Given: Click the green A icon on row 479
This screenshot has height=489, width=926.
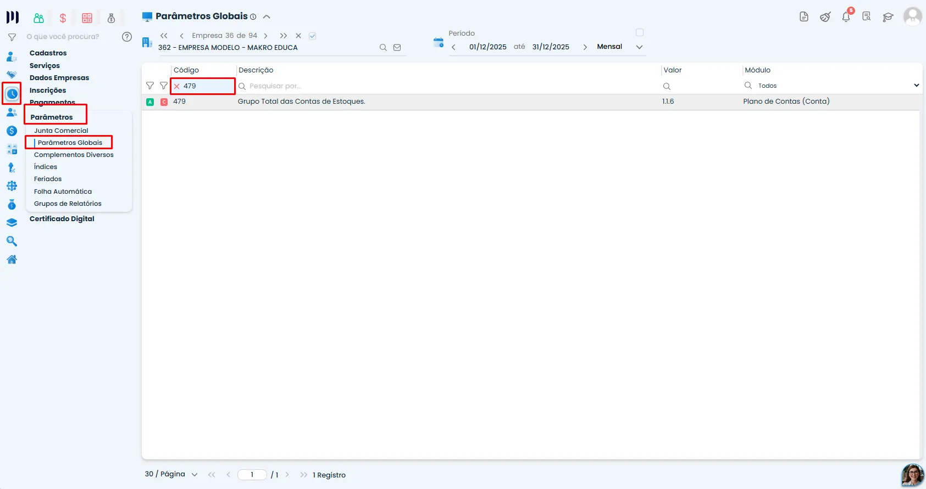Looking at the screenshot, I should (150, 102).
